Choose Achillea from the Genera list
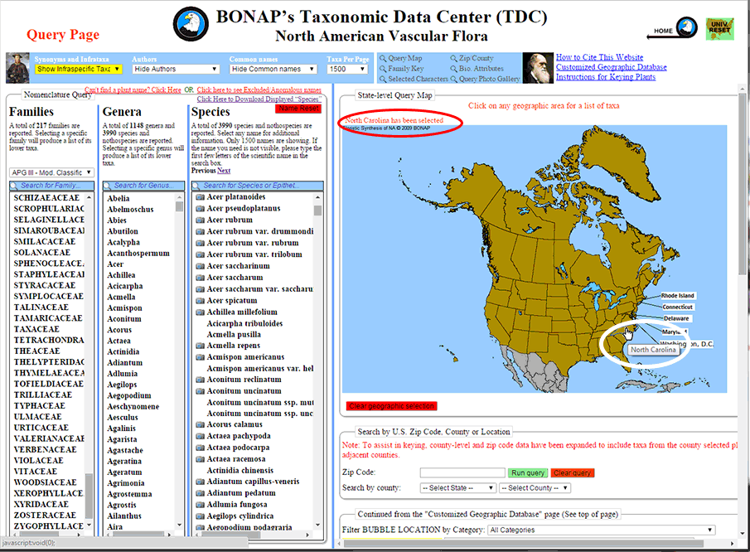Screen dimensions: 750x552 121,275
